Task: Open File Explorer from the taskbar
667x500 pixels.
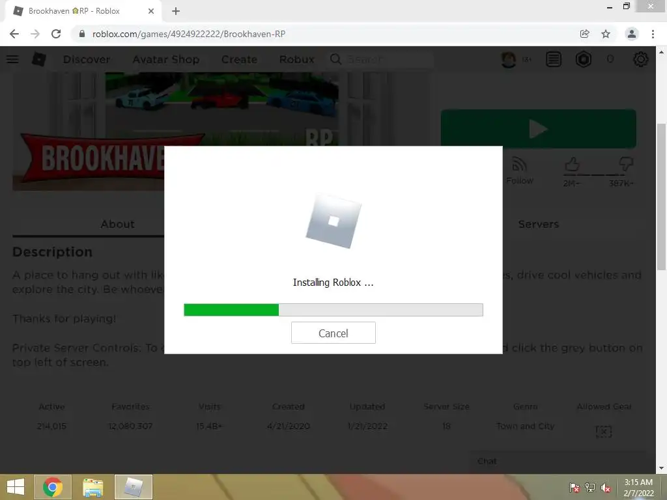Action: pos(92,487)
